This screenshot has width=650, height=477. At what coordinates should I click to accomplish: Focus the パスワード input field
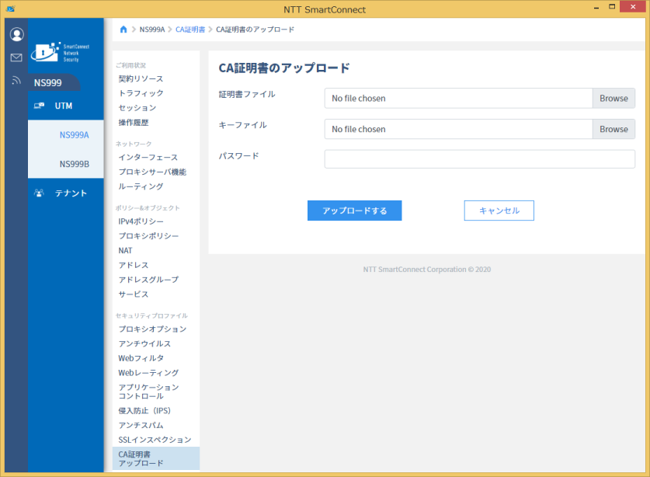click(480, 158)
